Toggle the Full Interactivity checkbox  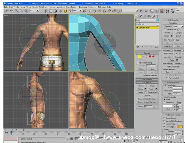point(167,78)
